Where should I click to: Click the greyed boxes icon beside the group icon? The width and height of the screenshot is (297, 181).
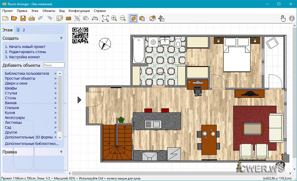[86, 18]
